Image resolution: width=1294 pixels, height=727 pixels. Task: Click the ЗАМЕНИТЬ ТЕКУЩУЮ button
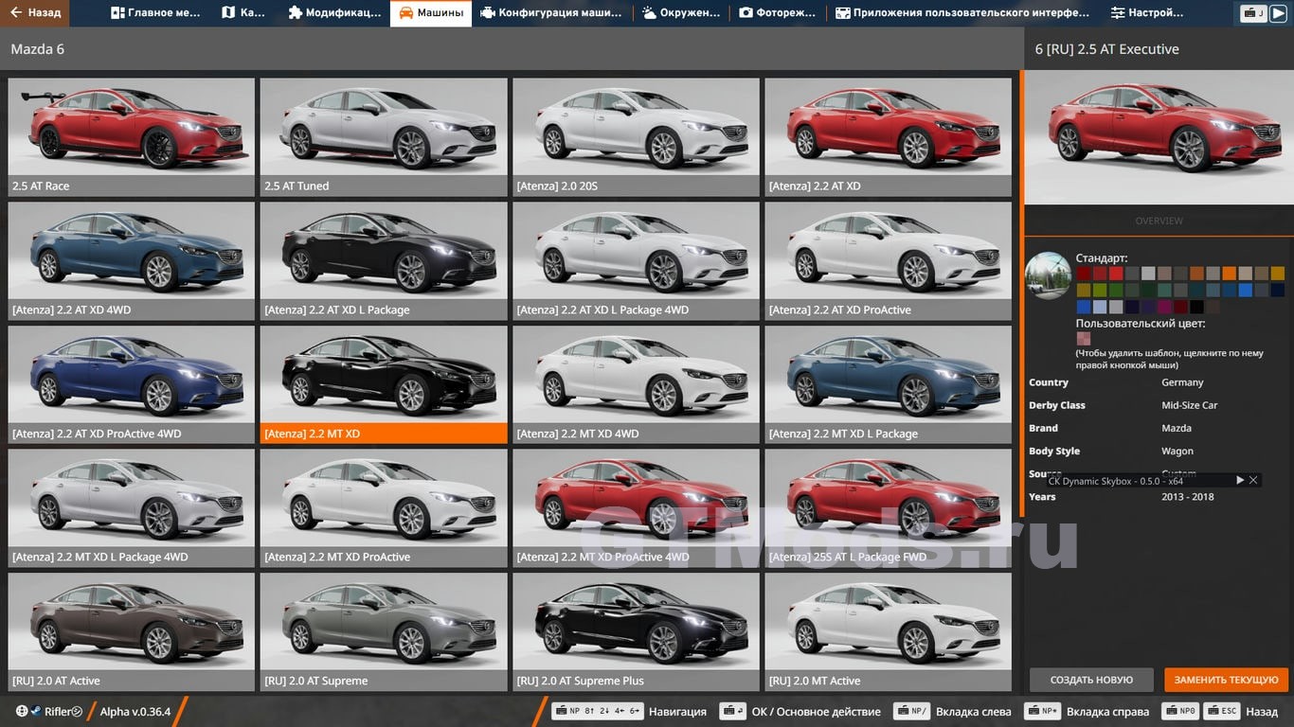click(x=1227, y=680)
